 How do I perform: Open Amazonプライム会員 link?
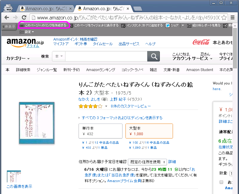coord(124,181)
